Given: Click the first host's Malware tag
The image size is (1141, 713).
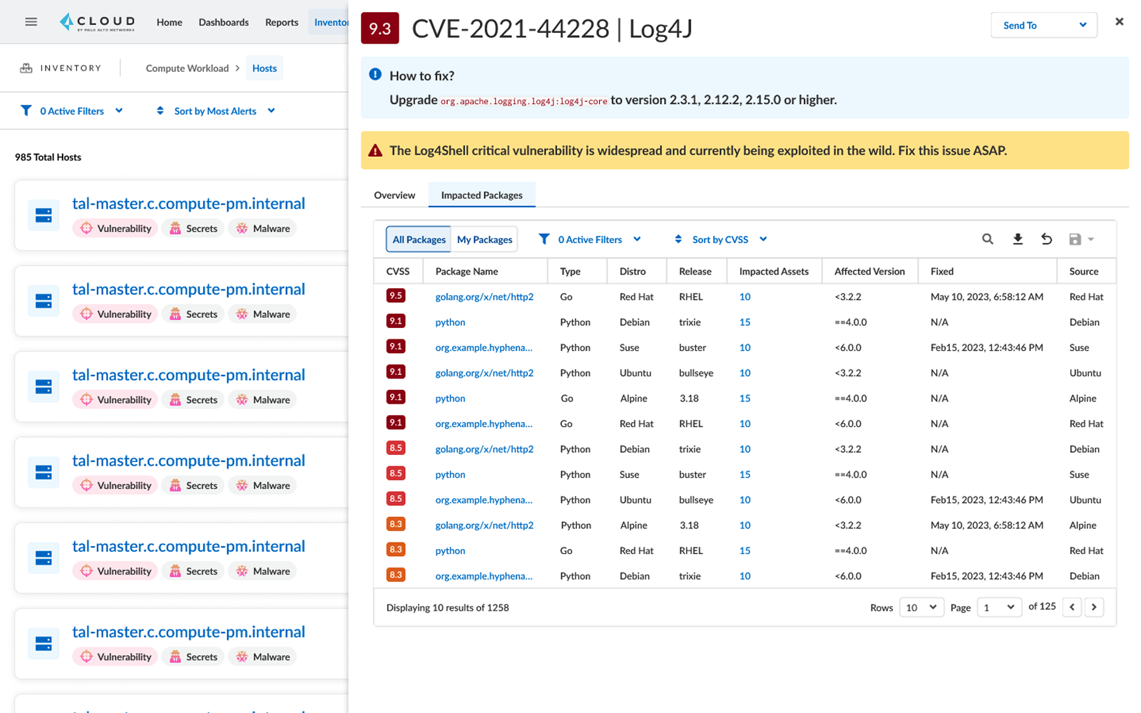Looking at the screenshot, I should pos(262,228).
